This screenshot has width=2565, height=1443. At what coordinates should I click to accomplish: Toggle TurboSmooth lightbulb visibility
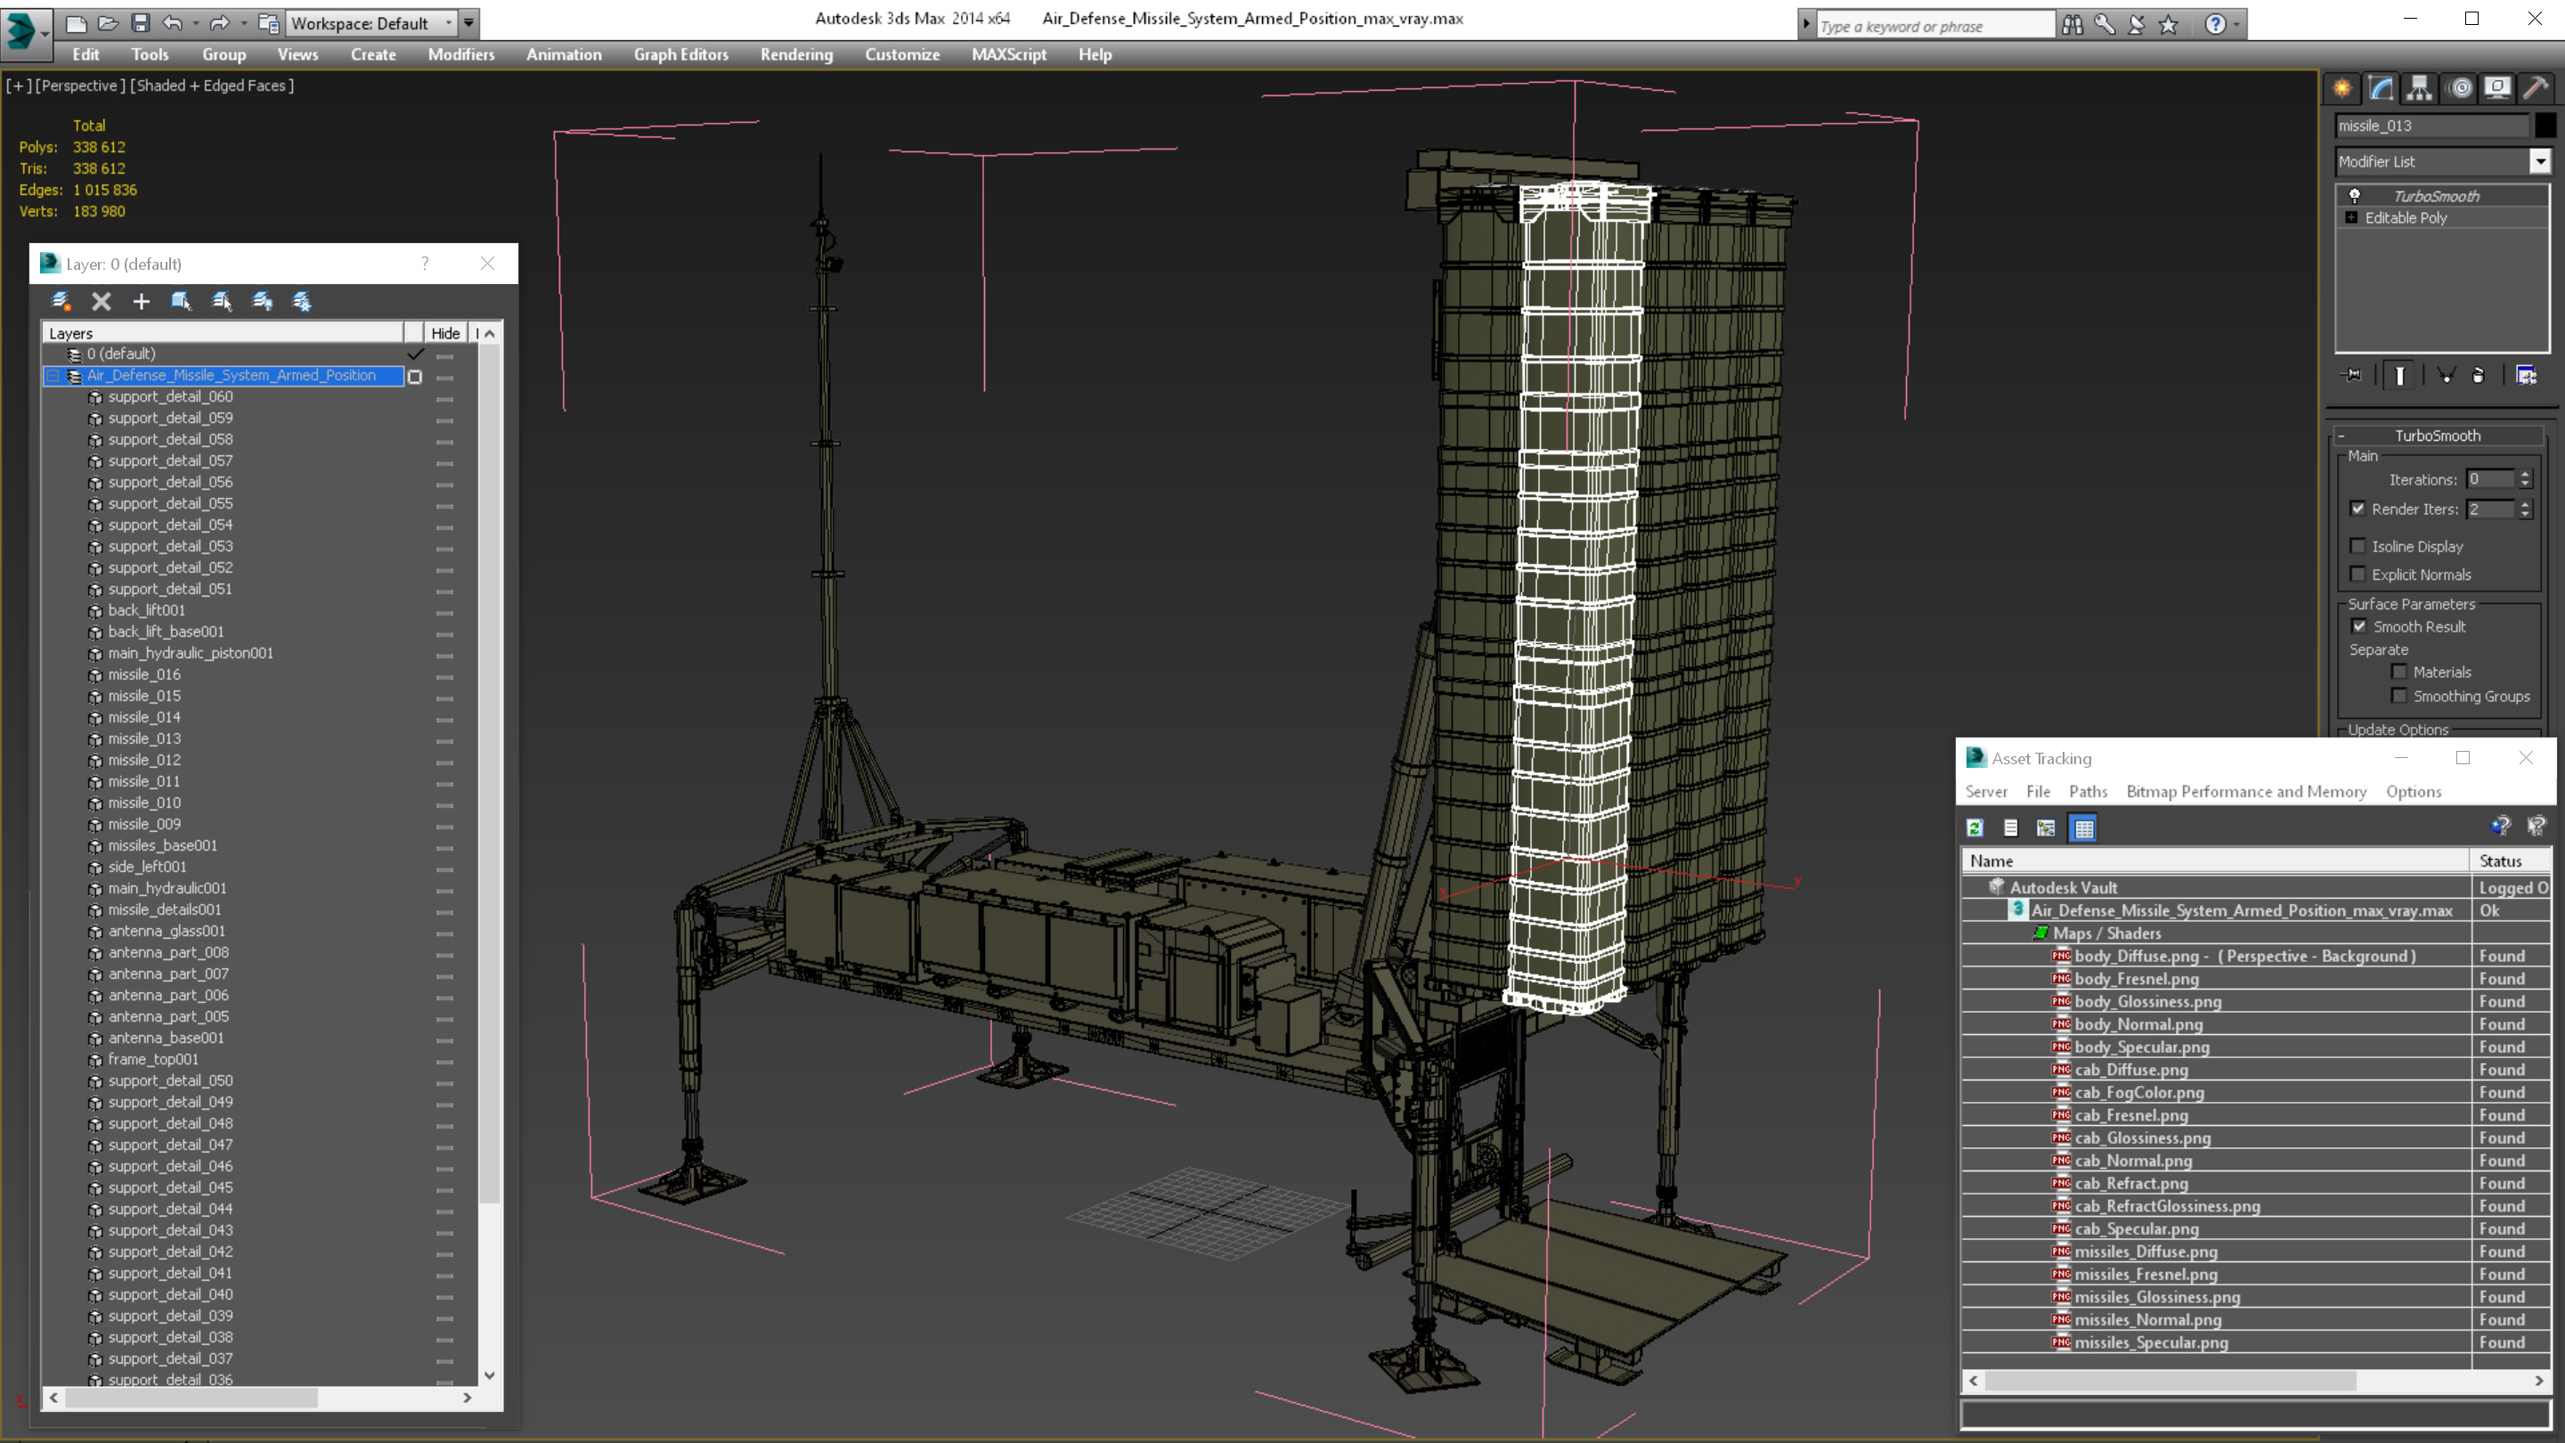click(2355, 196)
